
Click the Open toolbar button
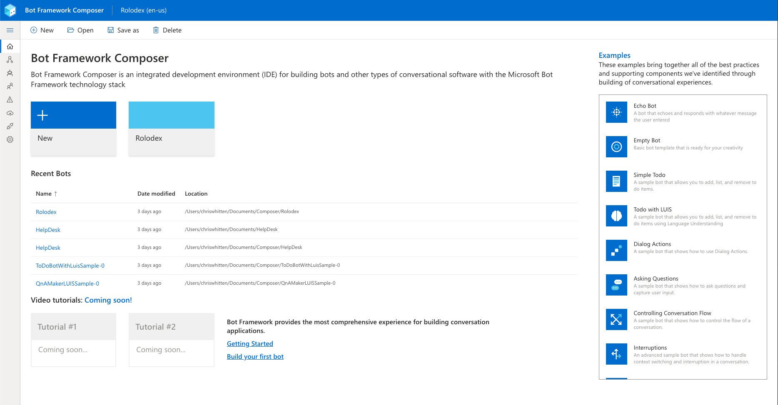(x=80, y=30)
